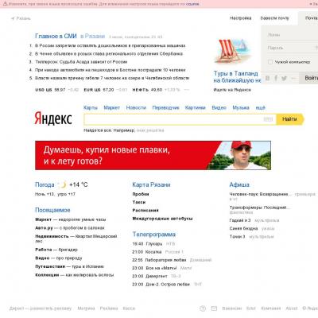Click the Twitter login icon
This screenshot has height=318, width=318.
coord(284,78)
